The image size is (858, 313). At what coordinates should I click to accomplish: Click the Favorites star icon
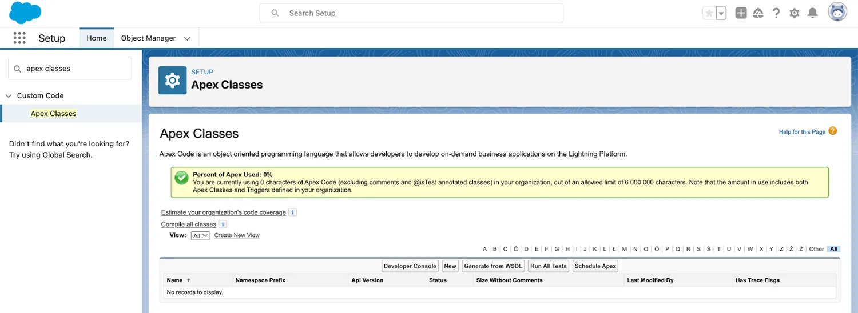709,13
